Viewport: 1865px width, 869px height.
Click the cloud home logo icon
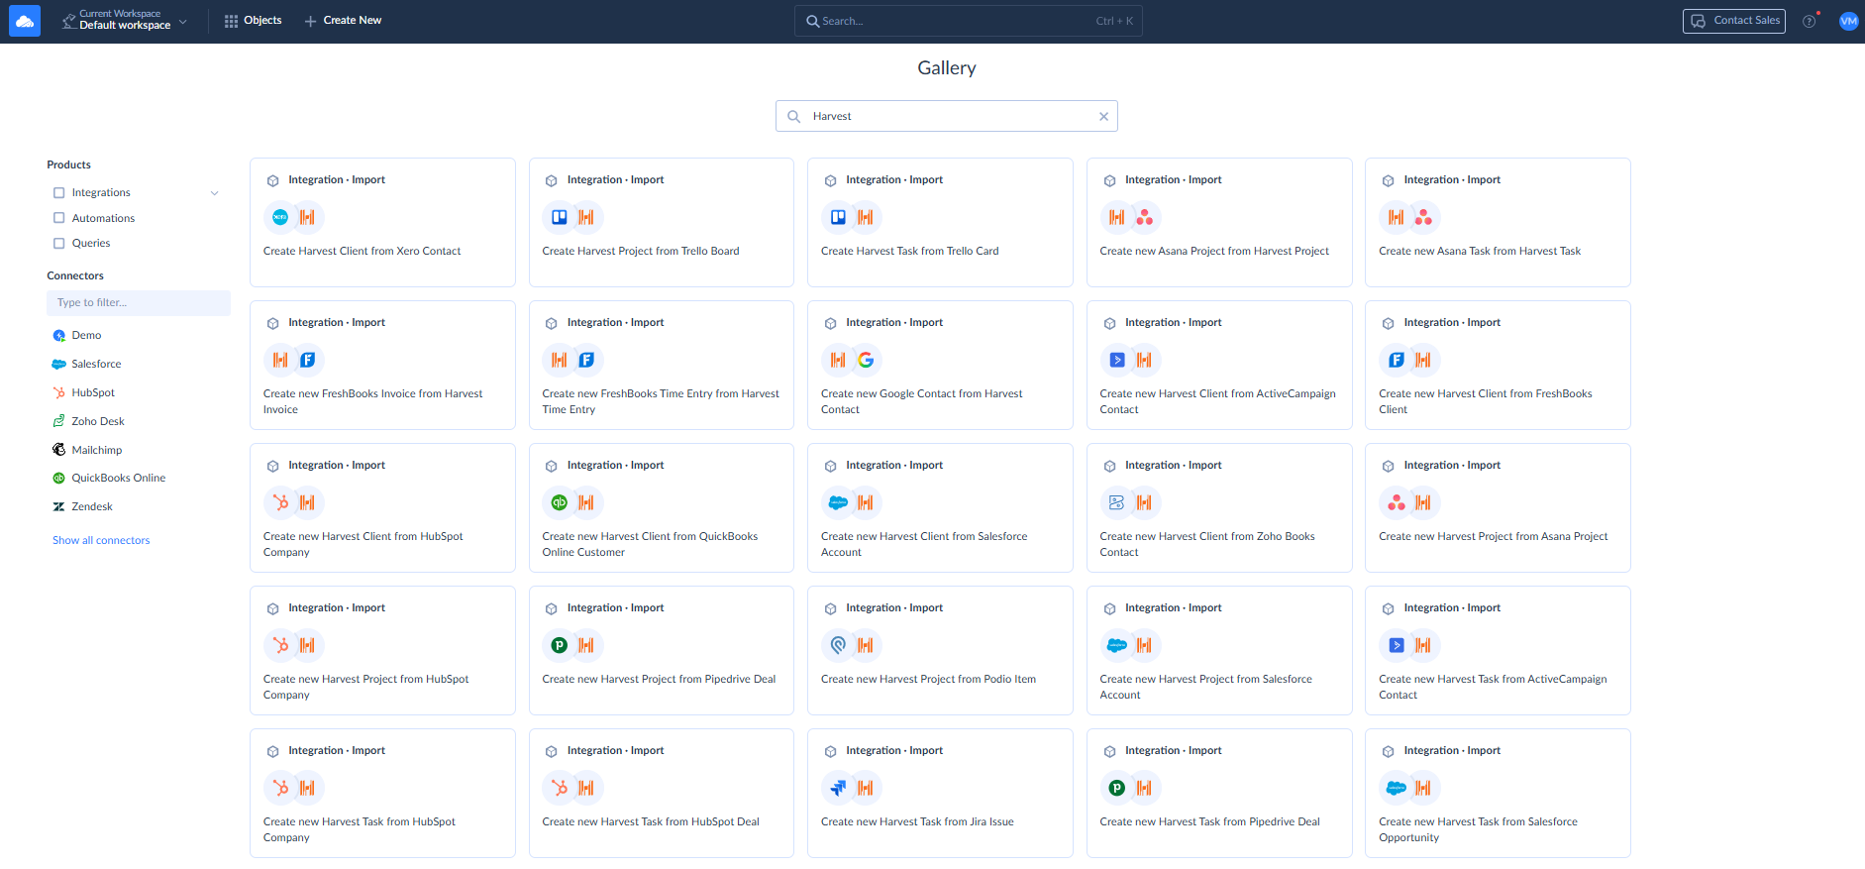click(25, 21)
